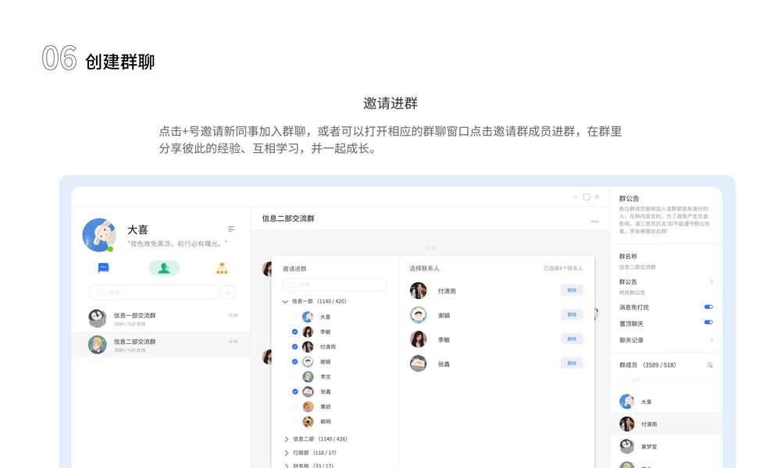Click the search magnifier in 邀请进群 panel
Viewport: 781px width, 468px height.
[x=294, y=285]
